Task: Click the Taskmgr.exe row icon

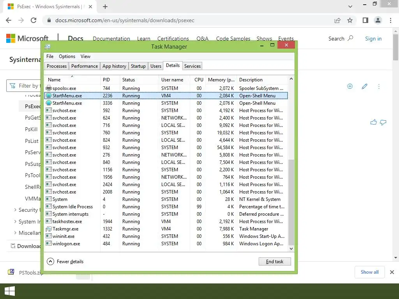Action: [x=49, y=229]
